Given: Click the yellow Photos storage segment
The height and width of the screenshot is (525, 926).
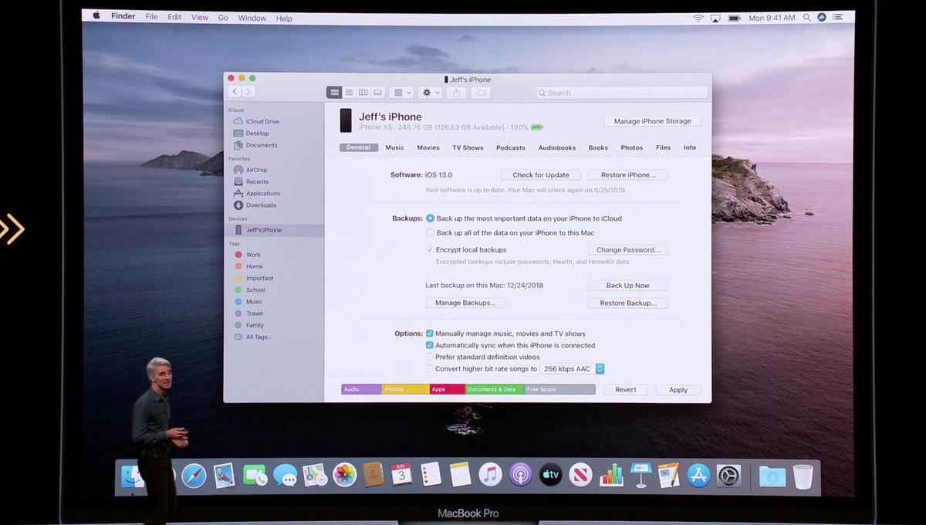Looking at the screenshot, I should (406, 389).
